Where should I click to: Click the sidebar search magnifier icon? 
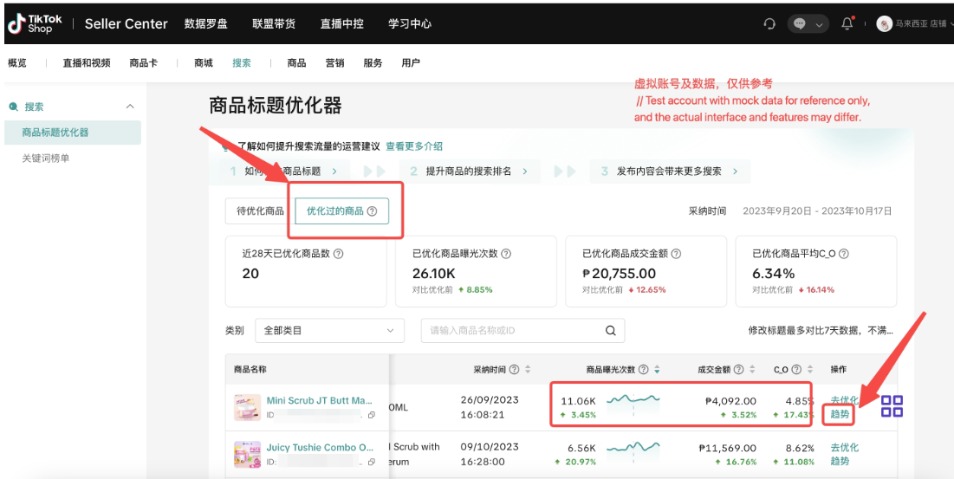tap(13, 107)
